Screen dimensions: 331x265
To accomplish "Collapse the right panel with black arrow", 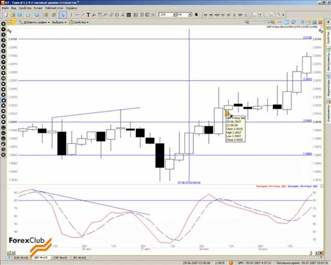I will point(328,22).
